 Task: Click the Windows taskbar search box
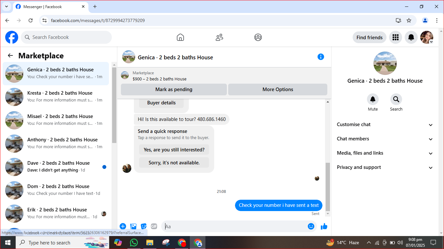62,243
